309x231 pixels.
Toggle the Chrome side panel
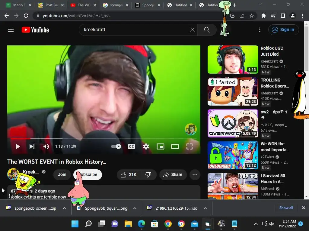coord(283,16)
